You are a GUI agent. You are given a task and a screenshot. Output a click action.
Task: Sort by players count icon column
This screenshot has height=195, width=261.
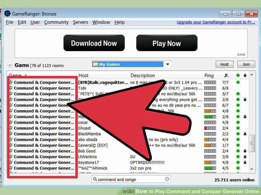point(226,75)
